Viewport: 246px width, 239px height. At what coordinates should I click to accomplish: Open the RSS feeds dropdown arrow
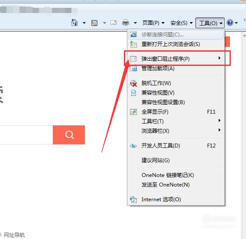(104, 23)
